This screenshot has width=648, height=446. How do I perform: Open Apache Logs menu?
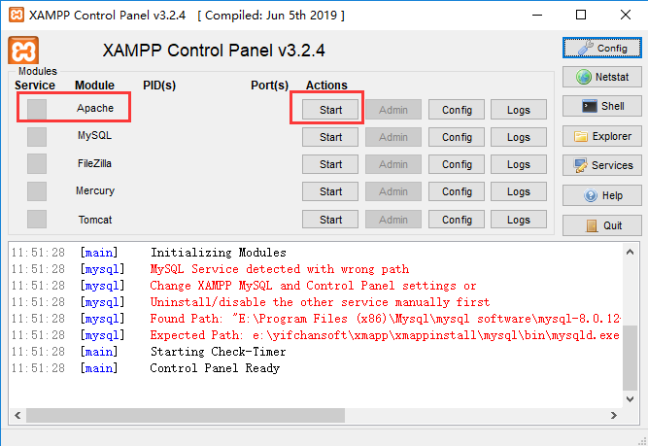tap(519, 110)
